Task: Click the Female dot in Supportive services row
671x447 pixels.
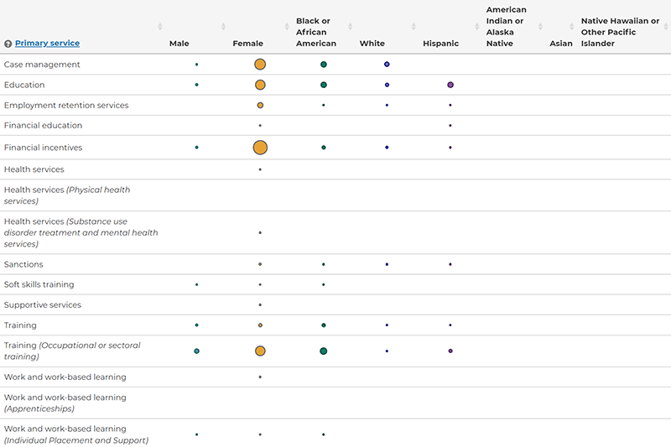Action: (260, 305)
